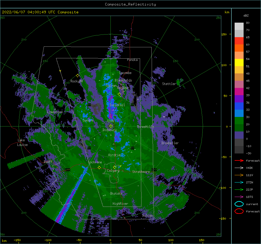Click the orange 111V arrow in legend
Image resolution: width=261 pixels, height=244 pixels.
[x=239, y=175]
